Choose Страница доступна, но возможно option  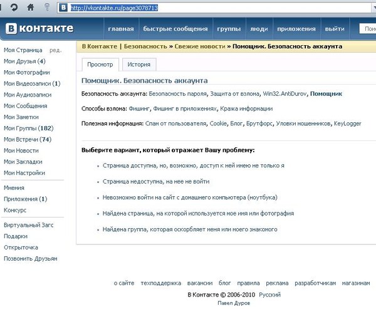point(194,165)
